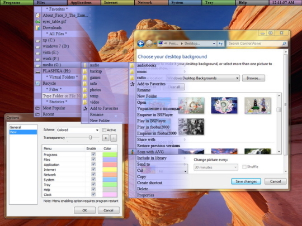Open the Help menu in top bar
The image size is (302, 226).
tap(252, 2)
